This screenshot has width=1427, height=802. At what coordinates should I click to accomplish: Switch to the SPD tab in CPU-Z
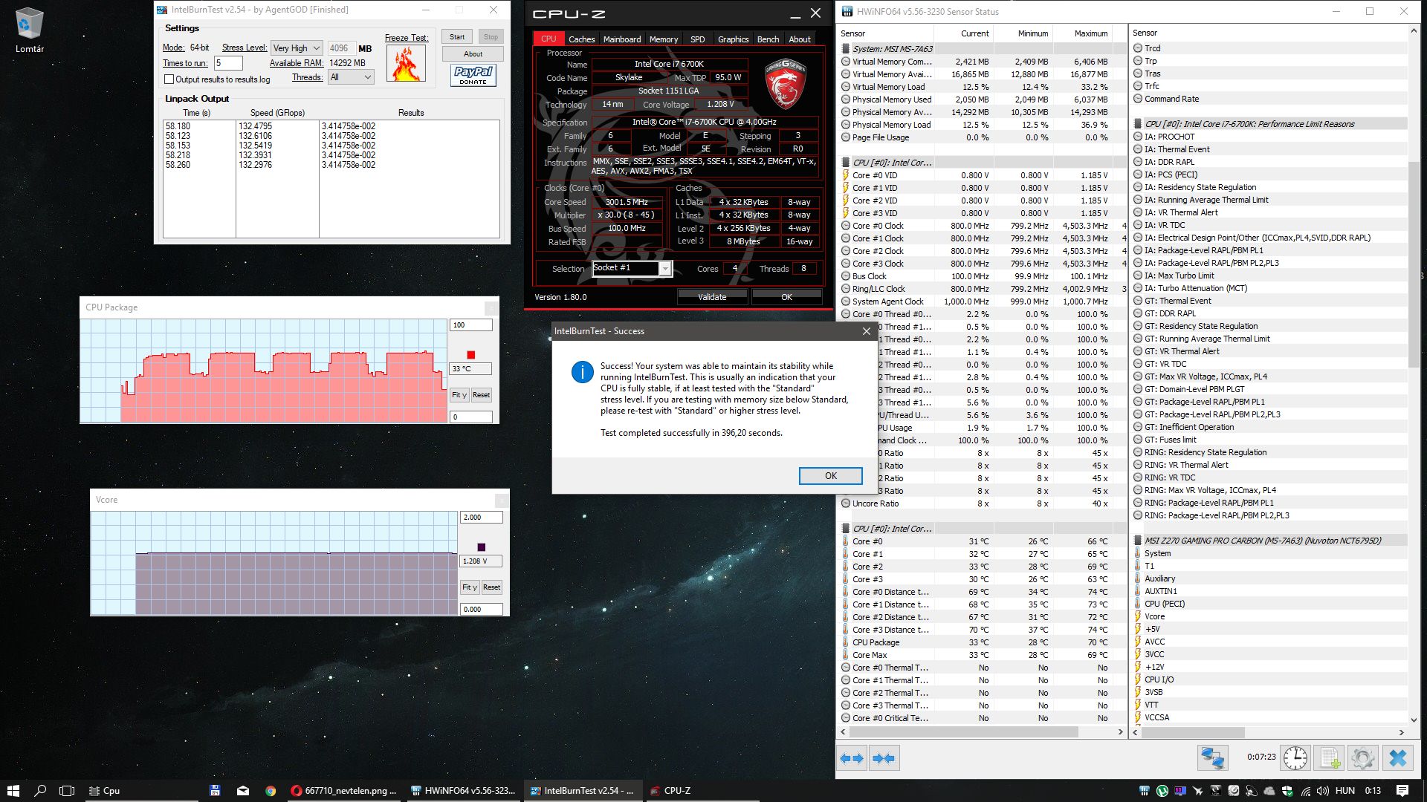pyautogui.click(x=697, y=39)
